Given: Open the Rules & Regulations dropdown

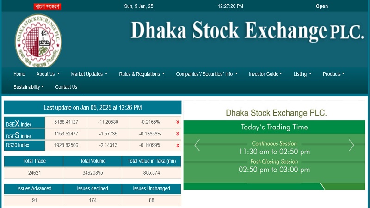Looking at the screenshot, I should pos(142,74).
